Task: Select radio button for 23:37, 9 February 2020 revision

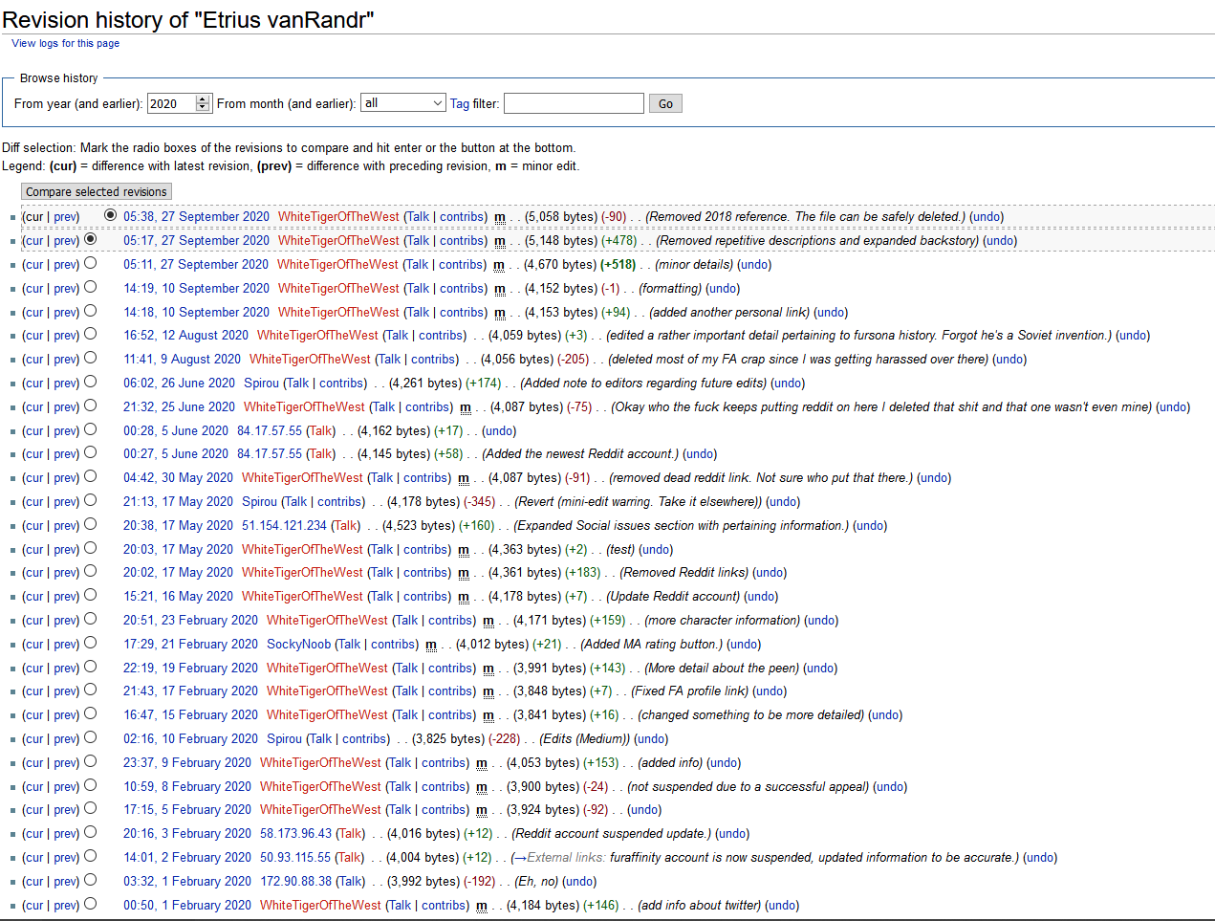Action: click(90, 761)
